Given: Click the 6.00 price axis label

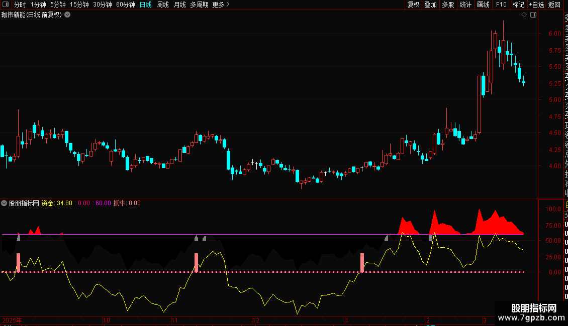Looking at the screenshot, I should pos(554,33).
